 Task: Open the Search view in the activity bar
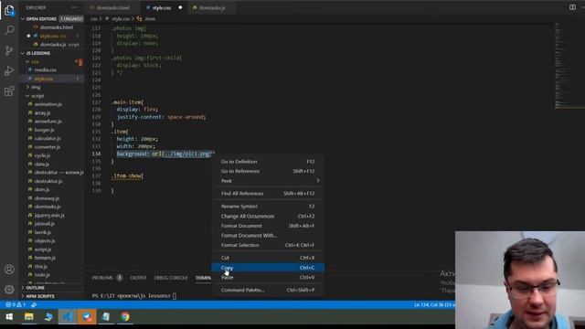coord(9,30)
